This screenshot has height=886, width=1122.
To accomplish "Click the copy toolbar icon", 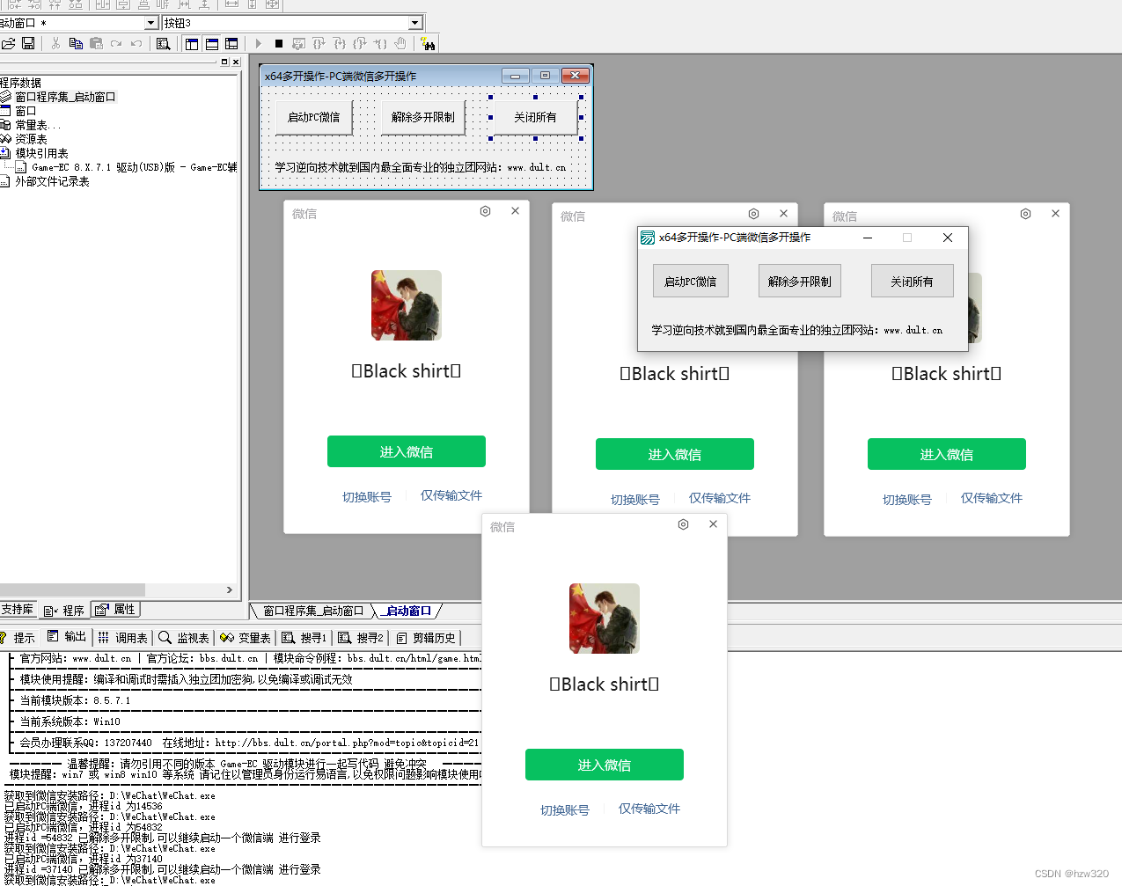I will tap(76, 43).
